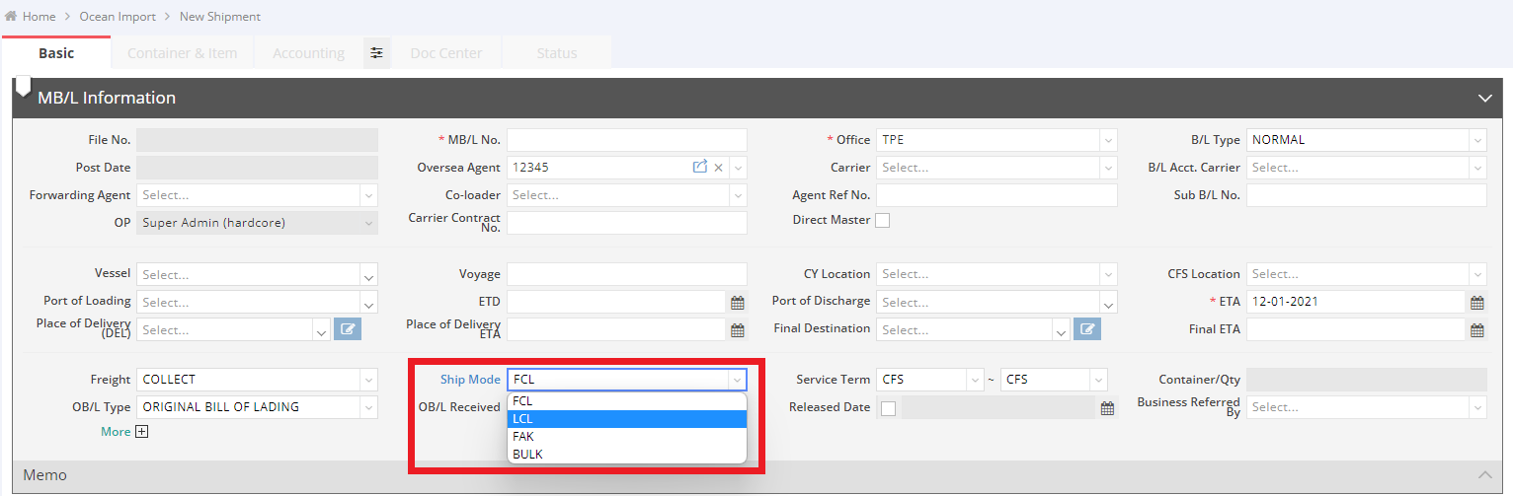Image resolution: width=1513 pixels, height=496 pixels.
Task: Open the ETA calendar picker
Action: point(1476,303)
